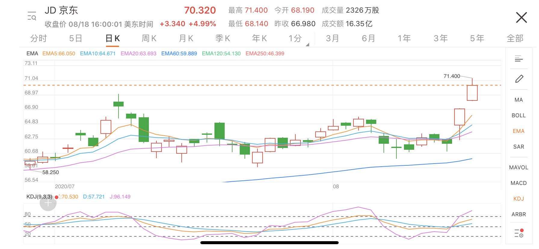Enable the BOLL overlay indicator
Image resolution: width=539 pixels, height=249 pixels.
pos(519,115)
